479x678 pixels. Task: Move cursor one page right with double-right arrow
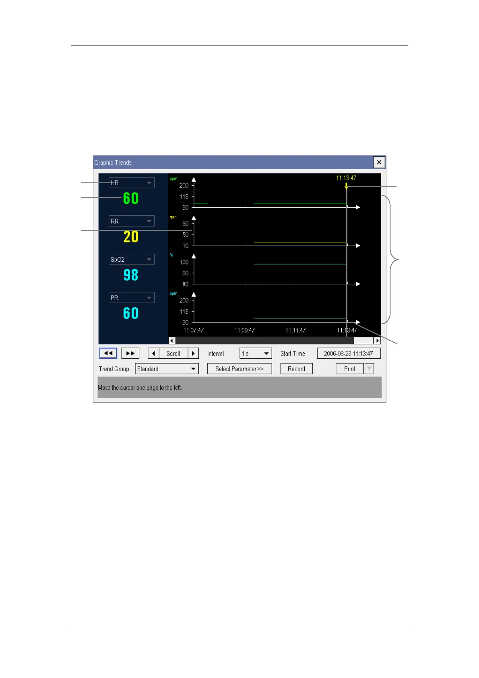130,353
